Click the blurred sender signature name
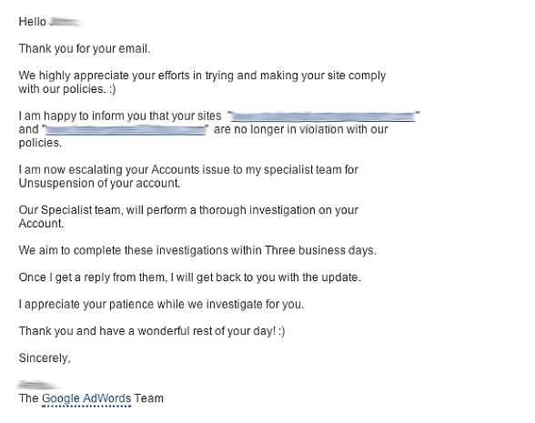This screenshot has width=535, height=423. pyautogui.click(x=37, y=385)
